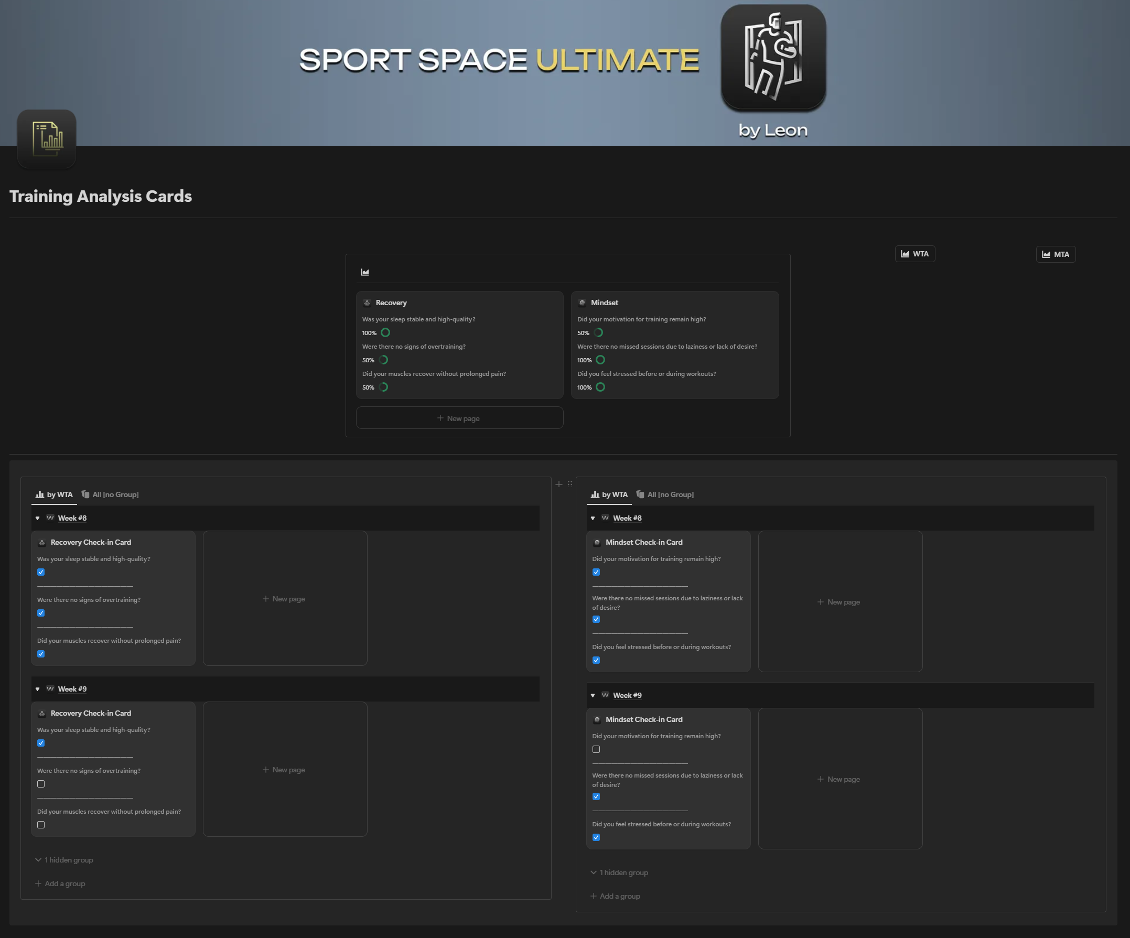Collapse Week #8 group in left panel

(37, 518)
